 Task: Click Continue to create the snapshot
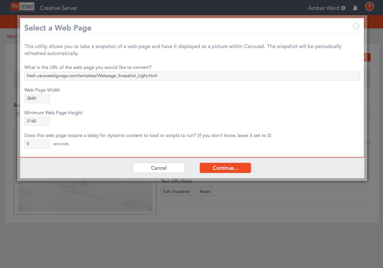(225, 168)
